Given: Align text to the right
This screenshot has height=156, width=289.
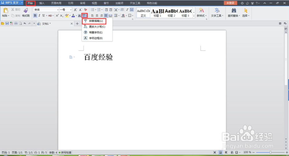Looking at the screenshot, I should pyautogui.click(x=101, y=16).
